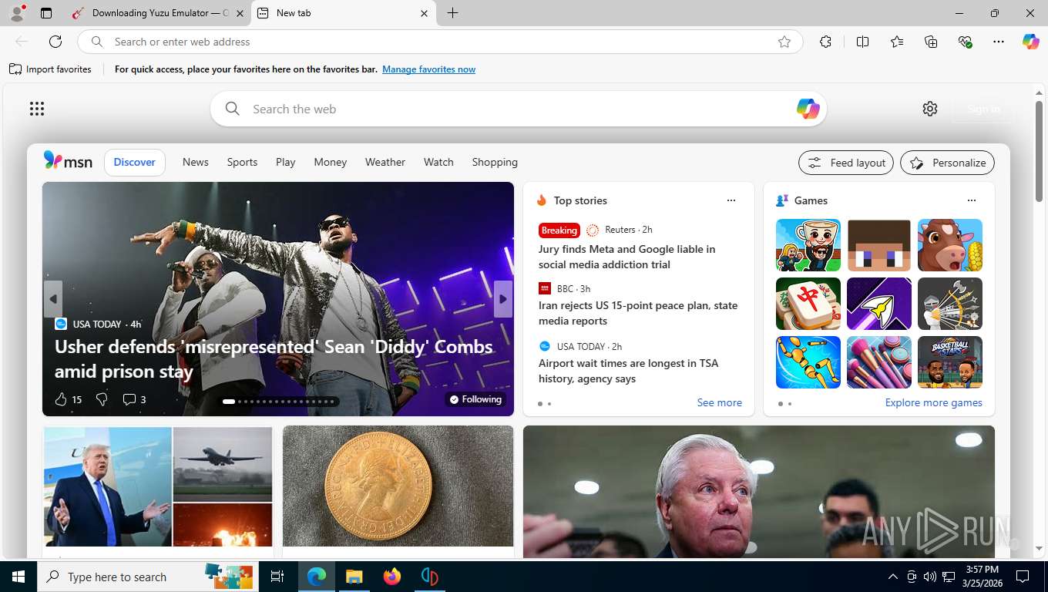Launch the cow and corn game tile
This screenshot has height=592, width=1048.
click(950, 245)
